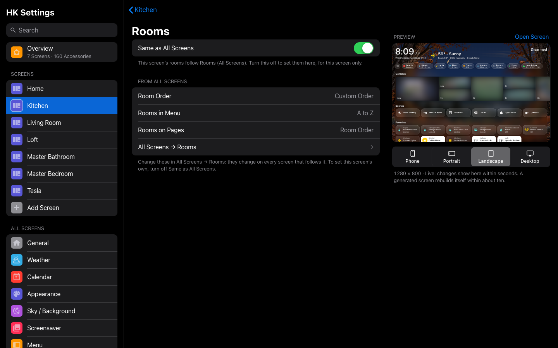The height and width of the screenshot is (348, 558).
Task: Select the Loft screen icon
Action: [x=17, y=140]
